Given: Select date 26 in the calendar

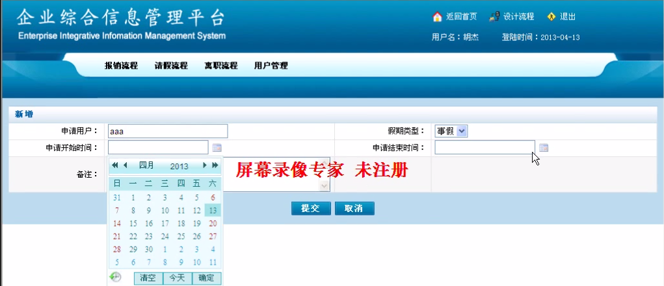Looking at the screenshot, I should pos(196,237).
